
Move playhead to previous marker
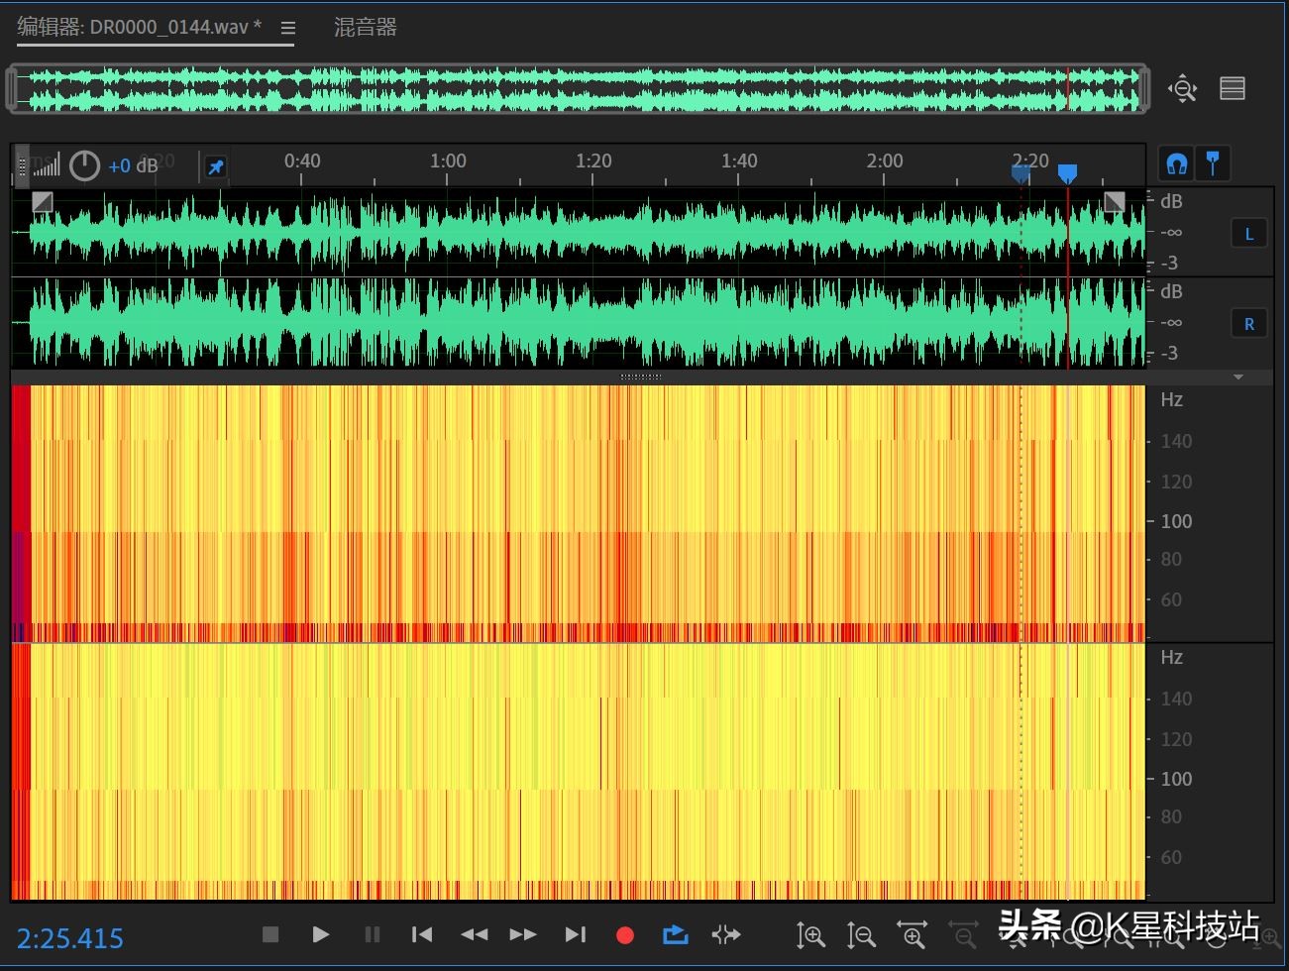(422, 934)
